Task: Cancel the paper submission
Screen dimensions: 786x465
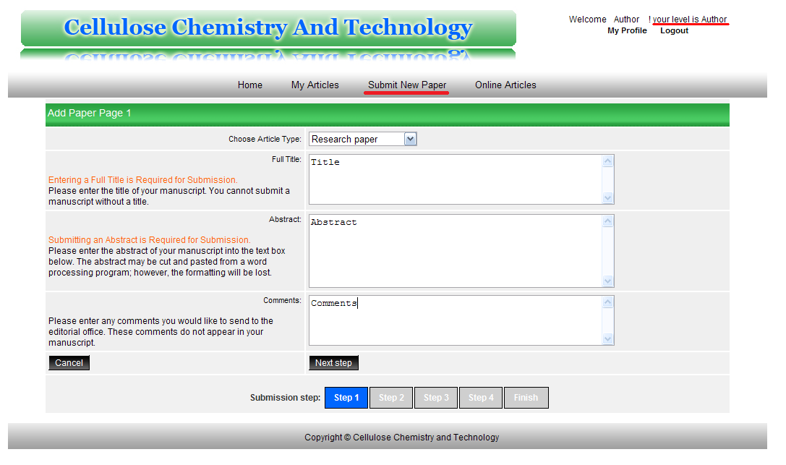Action: coord(69,363)
